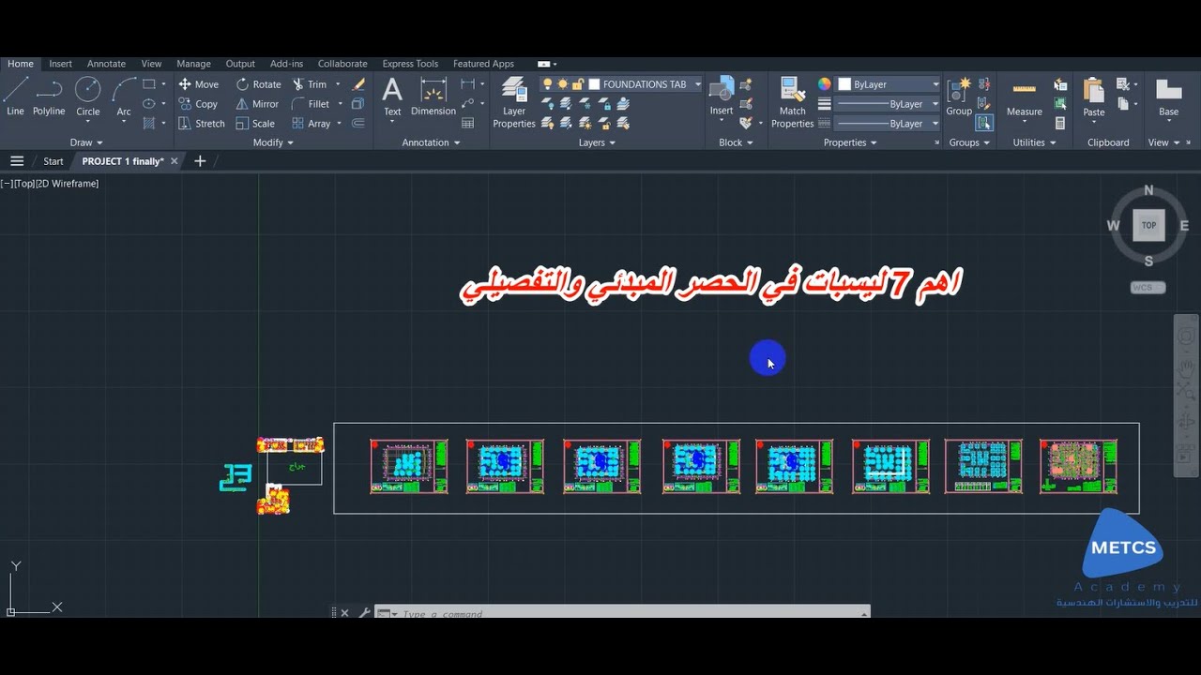Screen dimensions: 1201x675
Task: Click the TOP face of ViewCube
Action: tap(1148, 226)
